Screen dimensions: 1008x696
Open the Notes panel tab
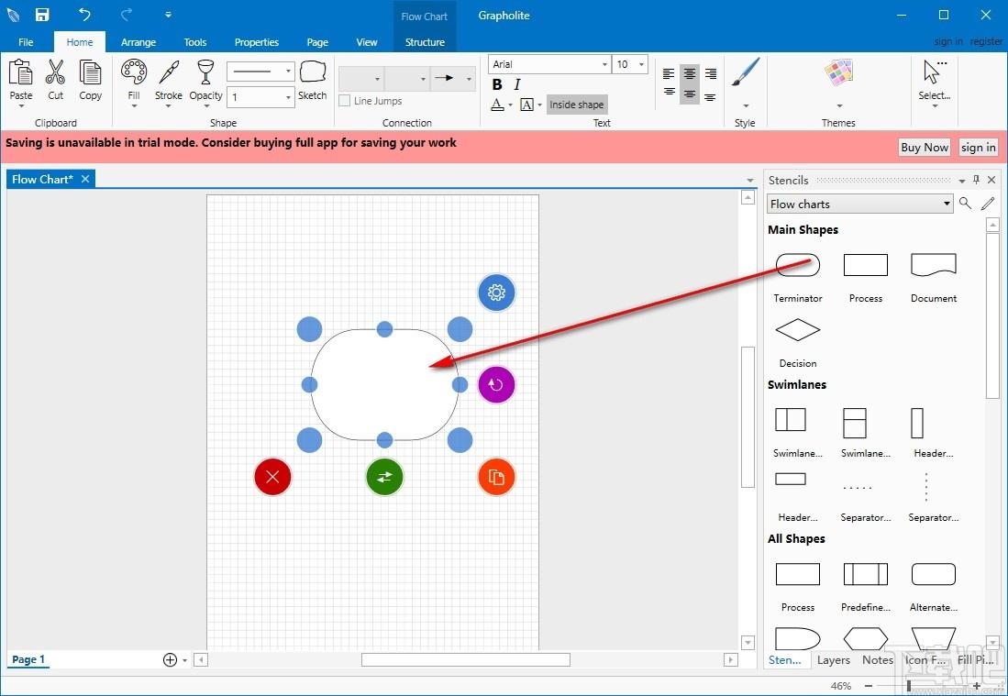click(x=878, y=660)
